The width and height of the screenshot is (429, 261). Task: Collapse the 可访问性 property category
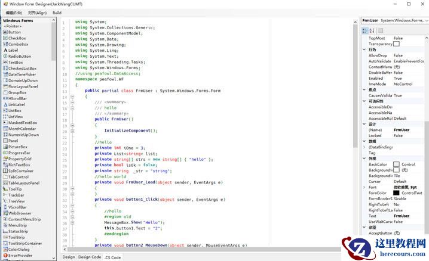coord(364,101)
